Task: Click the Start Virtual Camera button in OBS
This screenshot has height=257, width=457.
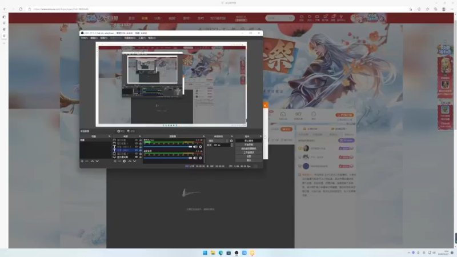Action: [248, 148]
